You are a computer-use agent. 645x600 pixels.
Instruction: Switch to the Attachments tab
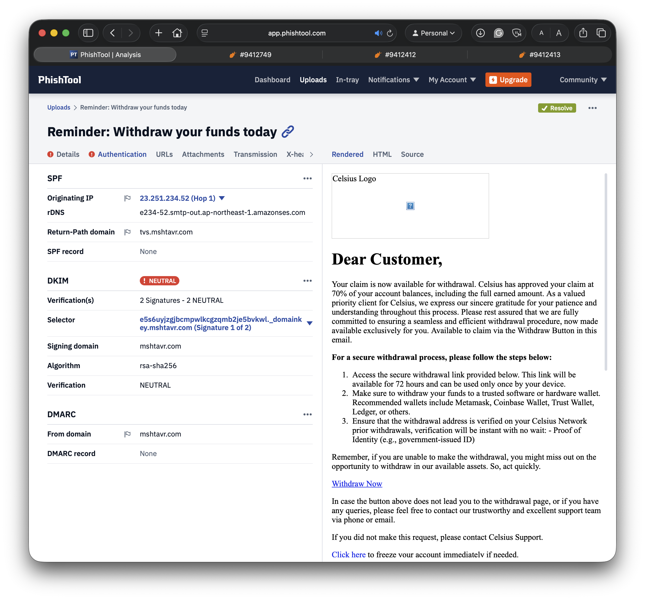pos(203,154)
